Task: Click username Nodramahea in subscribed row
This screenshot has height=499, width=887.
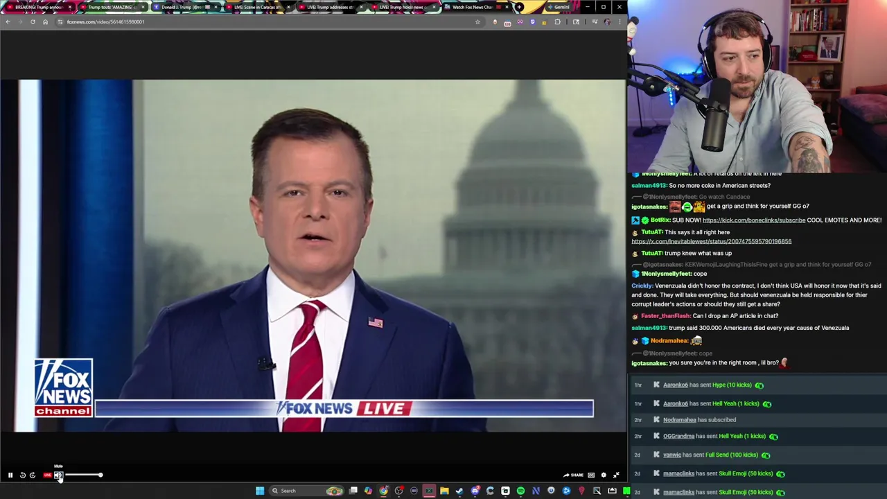Action: [x=679, y=419]
